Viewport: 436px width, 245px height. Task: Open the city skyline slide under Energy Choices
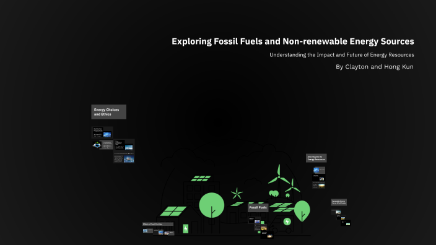[124, 157]
